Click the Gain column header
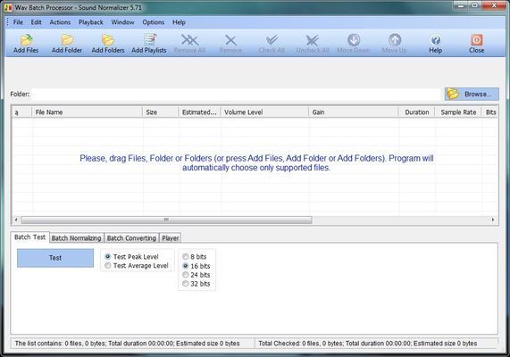The image size is (510, 357). (354, 112)
